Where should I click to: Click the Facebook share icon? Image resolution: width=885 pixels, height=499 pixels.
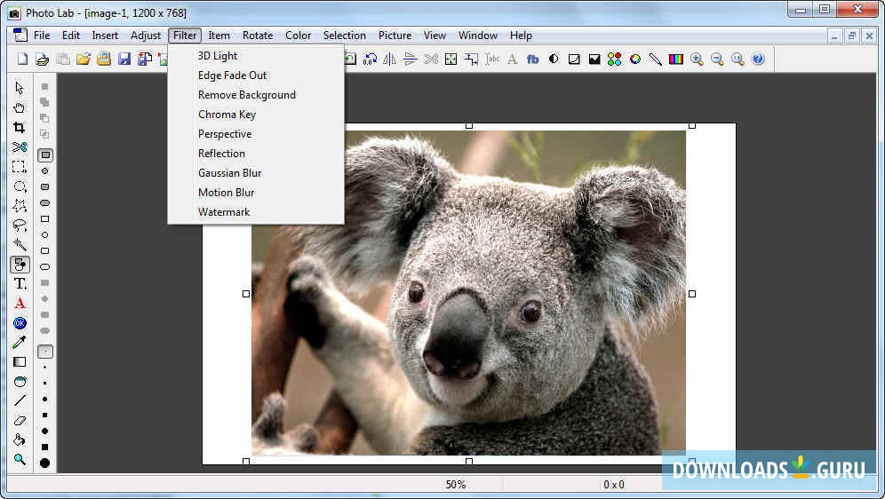click(x=533, y=59)
